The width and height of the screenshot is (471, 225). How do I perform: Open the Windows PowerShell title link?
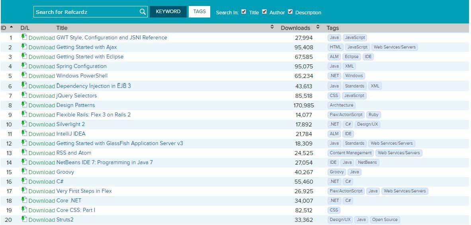(82, 76)
